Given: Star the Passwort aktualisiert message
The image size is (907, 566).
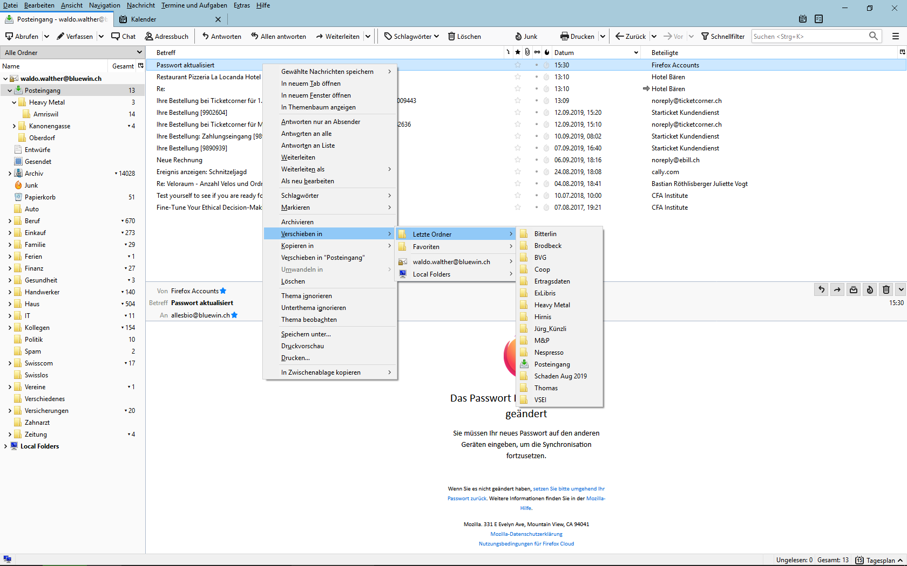Looking at the screenshot, I should pos(518,65).
